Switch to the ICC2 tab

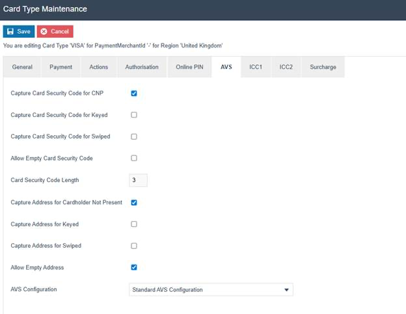[286, 67]
